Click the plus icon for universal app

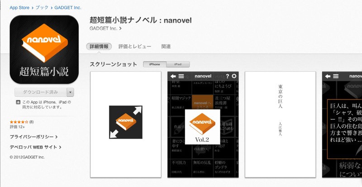(x=18, y=102)
